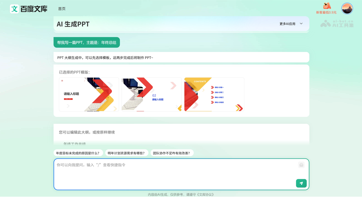Select the 首页 menu item
The width and height of the screenshot is (362, 203).
62,9
